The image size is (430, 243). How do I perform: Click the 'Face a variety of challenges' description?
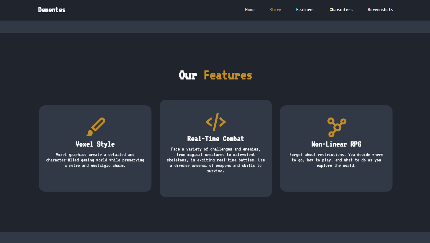click(x=216, y=160)
